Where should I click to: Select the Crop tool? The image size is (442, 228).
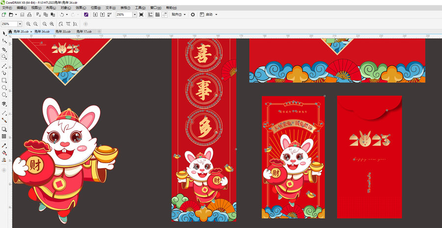tap(4, 49)
